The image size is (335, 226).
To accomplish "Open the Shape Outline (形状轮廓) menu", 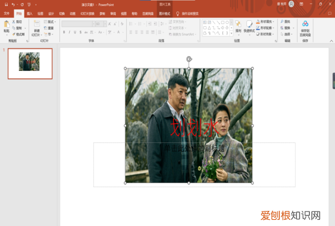I will coord(265,28).
